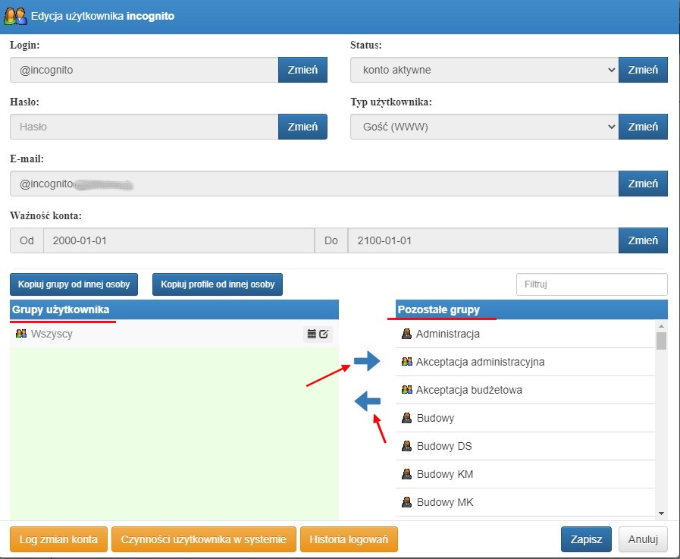Click the right blue arrow between group lists
This screenshot has height=559, width=680.
(x=367, y=361)
